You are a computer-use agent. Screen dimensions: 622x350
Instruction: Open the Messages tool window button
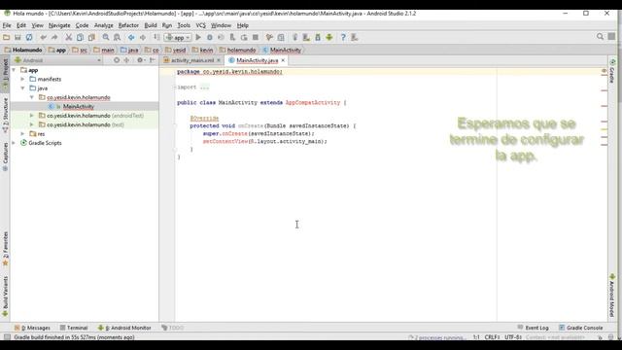coord(32,328)
